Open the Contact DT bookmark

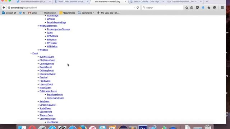9,13
